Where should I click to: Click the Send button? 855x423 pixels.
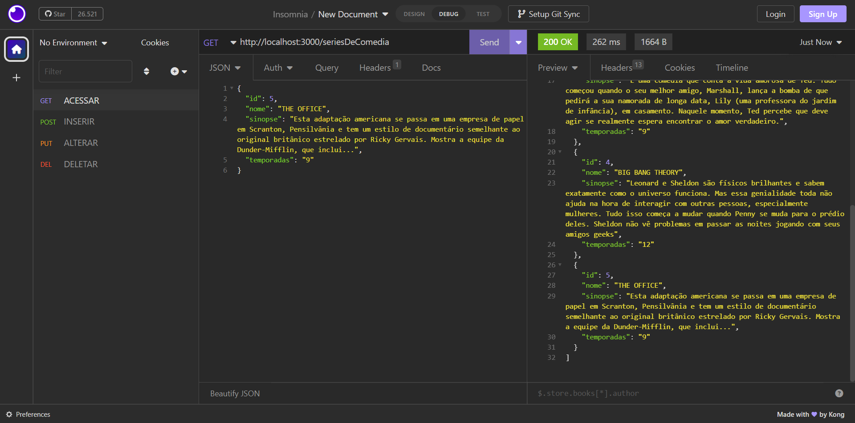click(x=489, y=42)
